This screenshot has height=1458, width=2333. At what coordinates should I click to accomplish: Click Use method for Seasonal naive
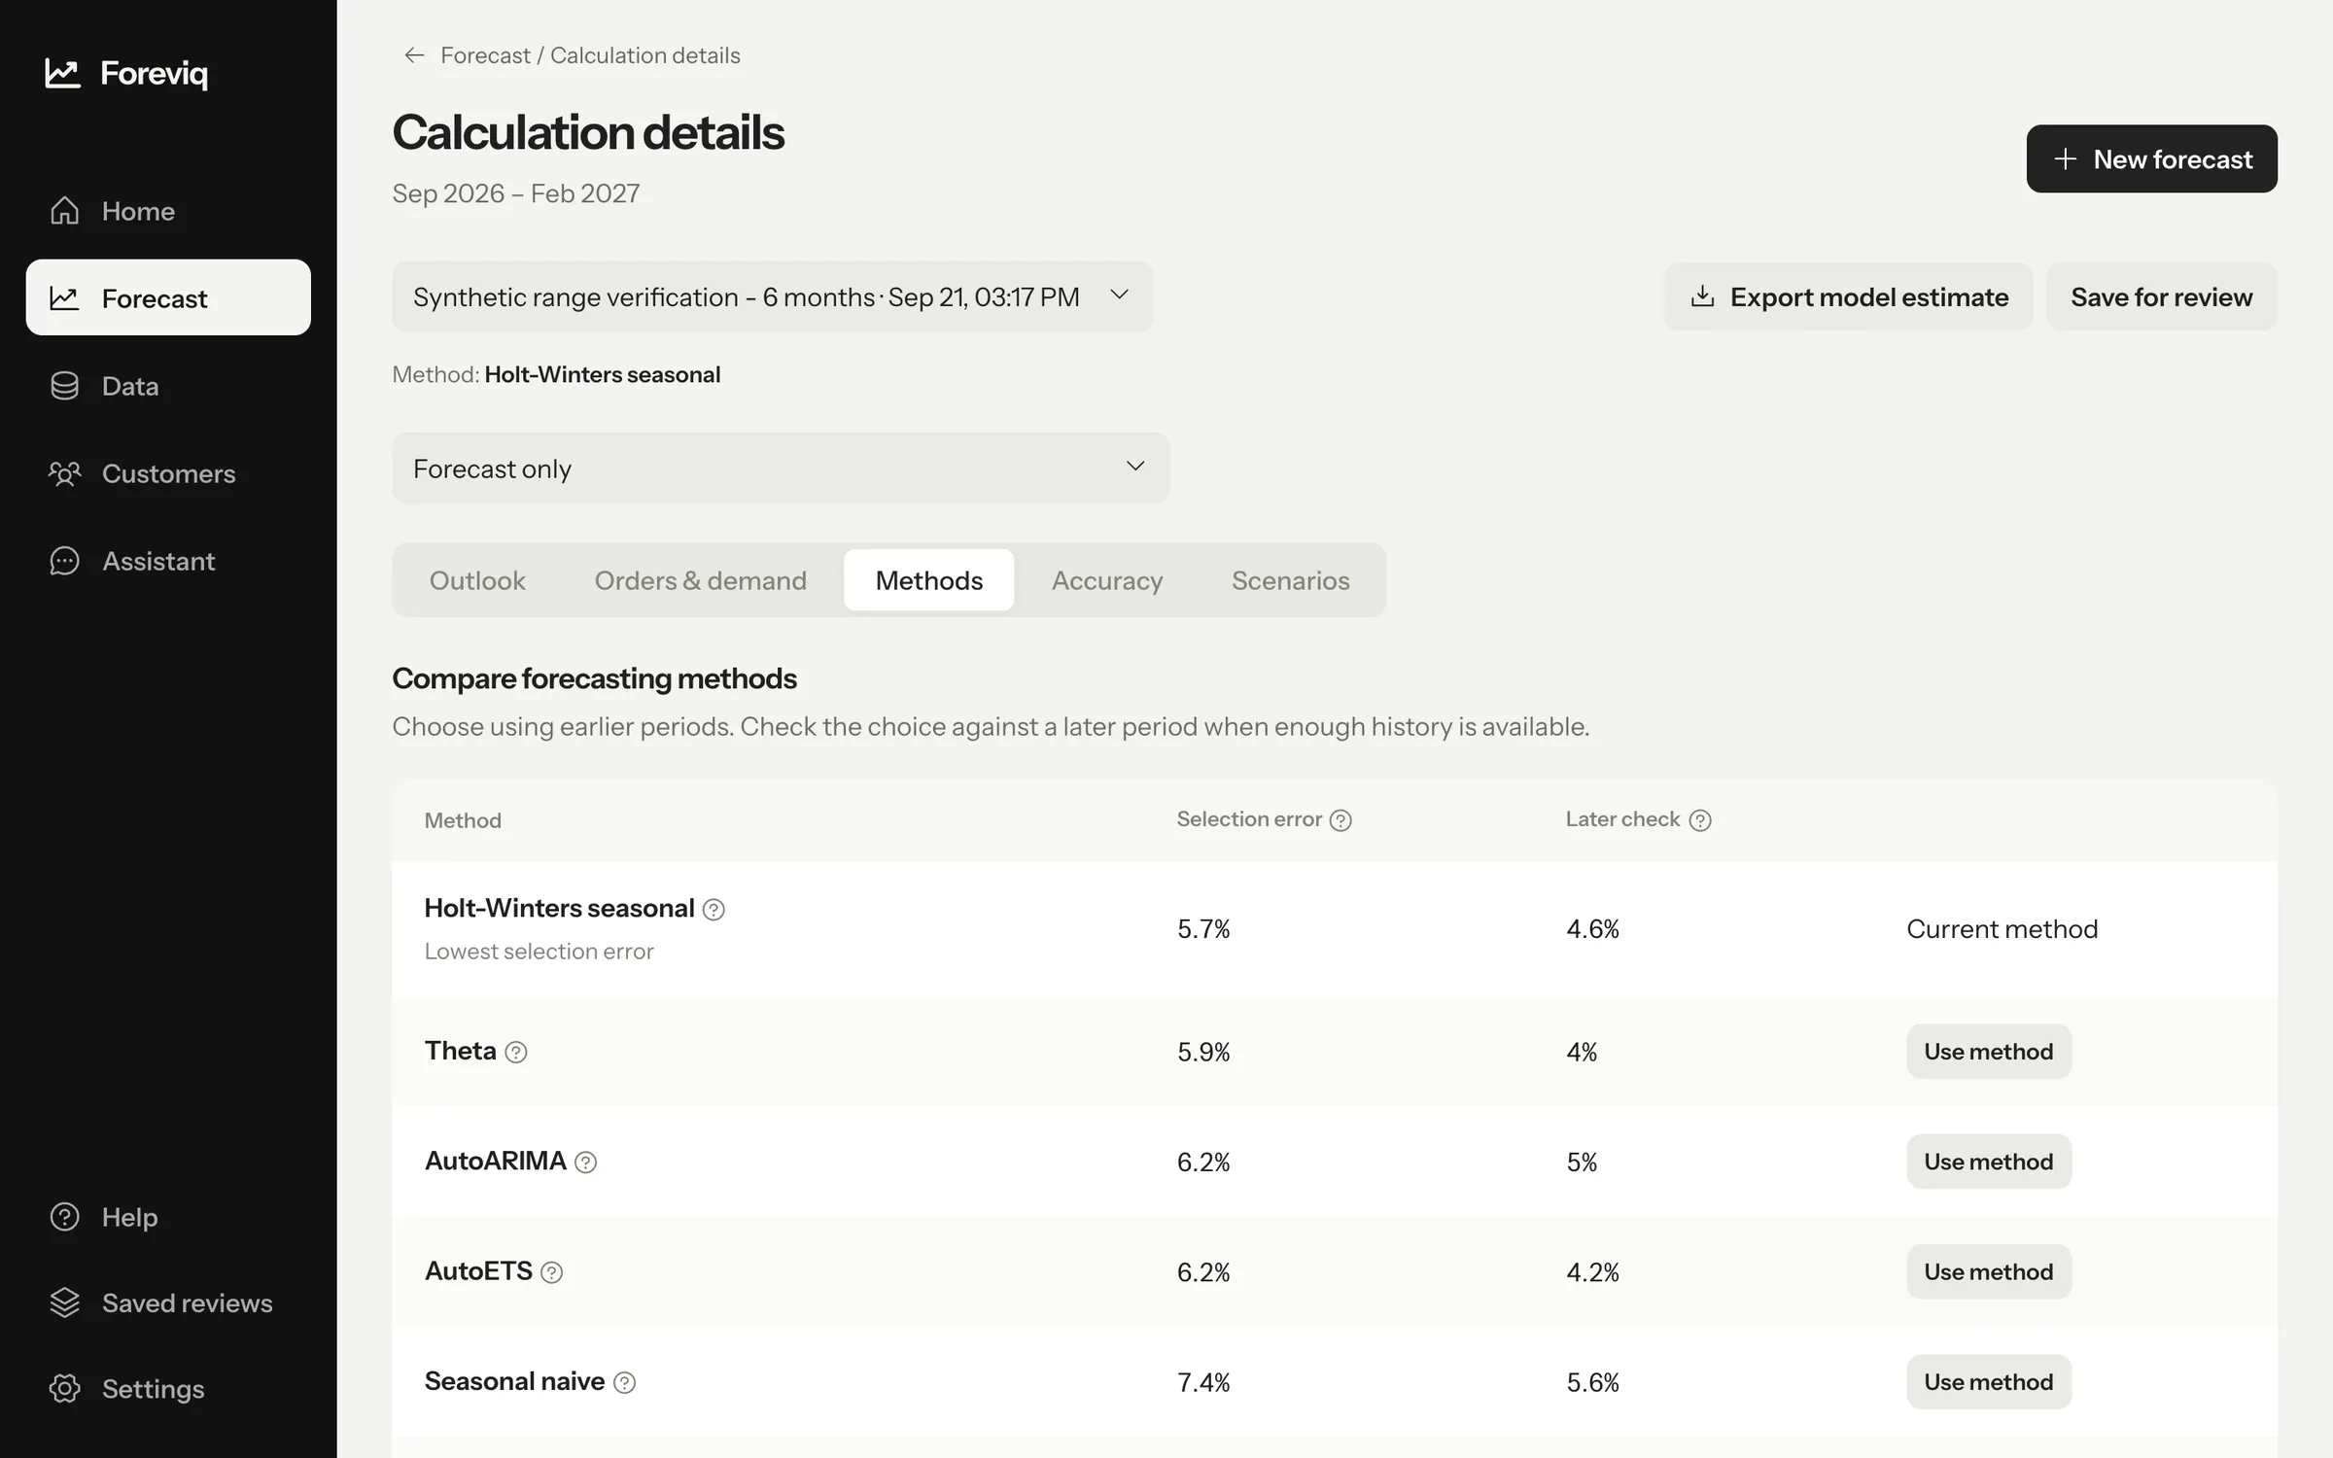coord(1988,1381)
